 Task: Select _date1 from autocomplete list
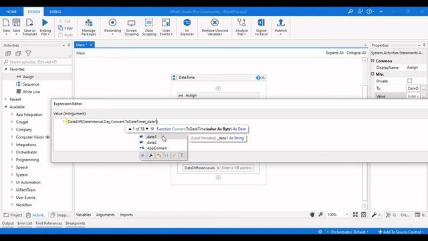pyautogui.click(x=163, y=137)
